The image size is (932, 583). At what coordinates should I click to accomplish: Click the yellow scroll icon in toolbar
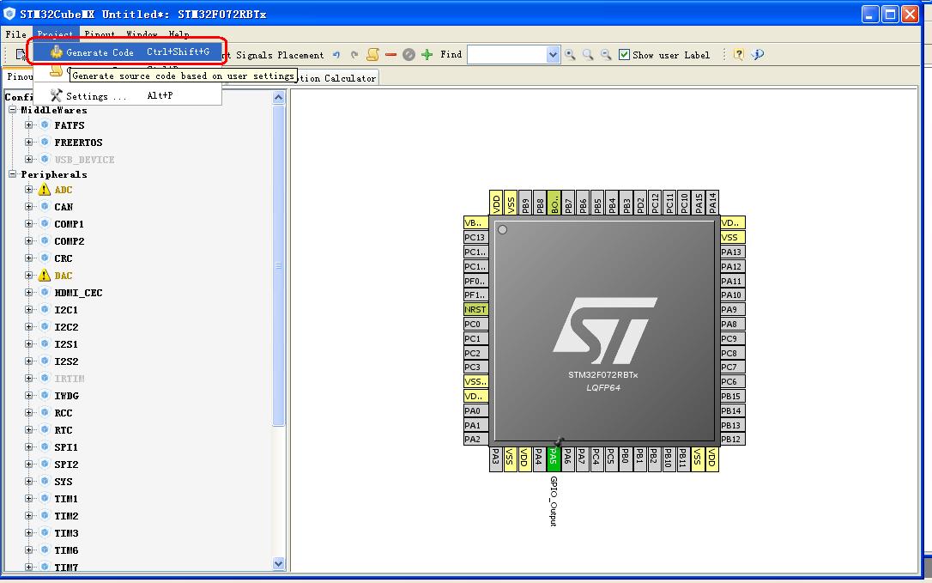coord(372,55)
